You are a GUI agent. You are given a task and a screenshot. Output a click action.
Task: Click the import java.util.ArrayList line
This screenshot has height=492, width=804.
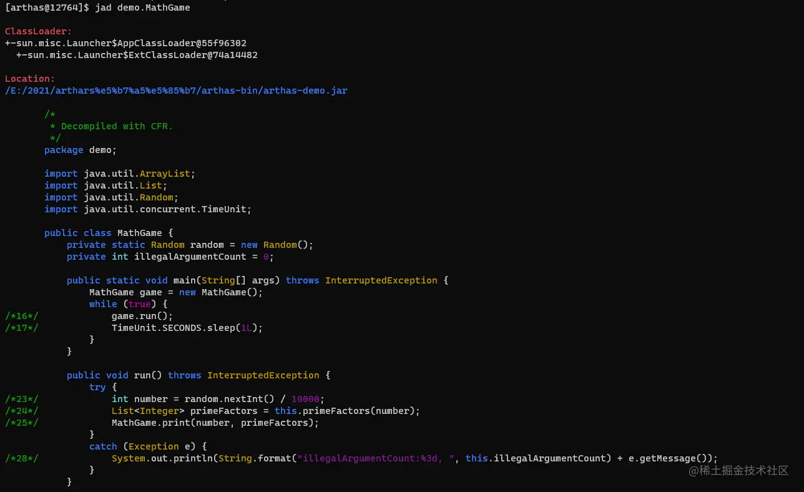click(120, 174)
